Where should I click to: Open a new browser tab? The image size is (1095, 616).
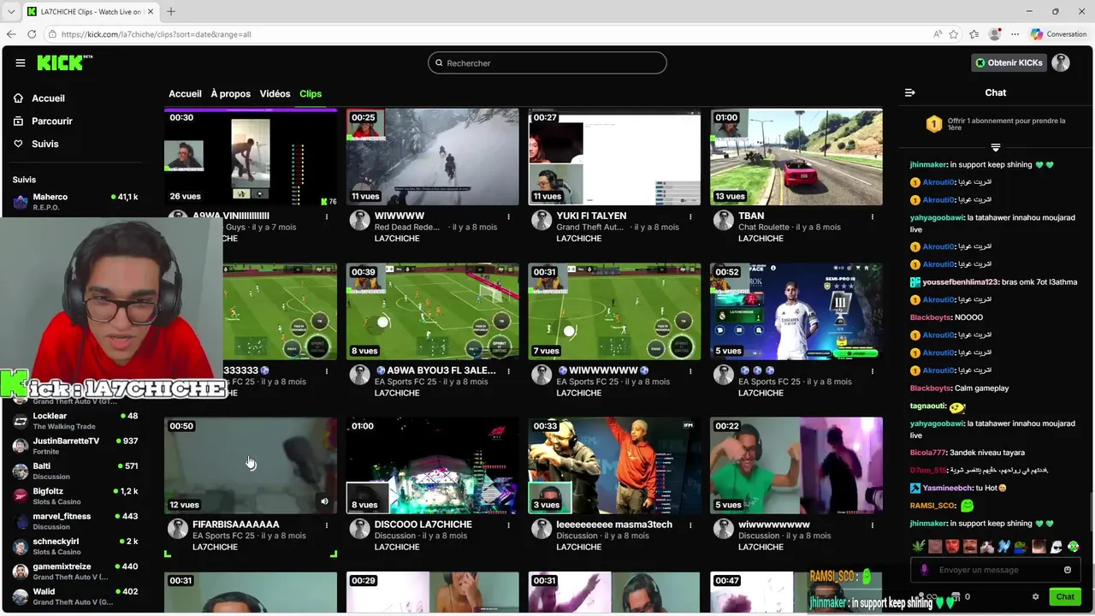pyautogui.click(x=171, y=11)
